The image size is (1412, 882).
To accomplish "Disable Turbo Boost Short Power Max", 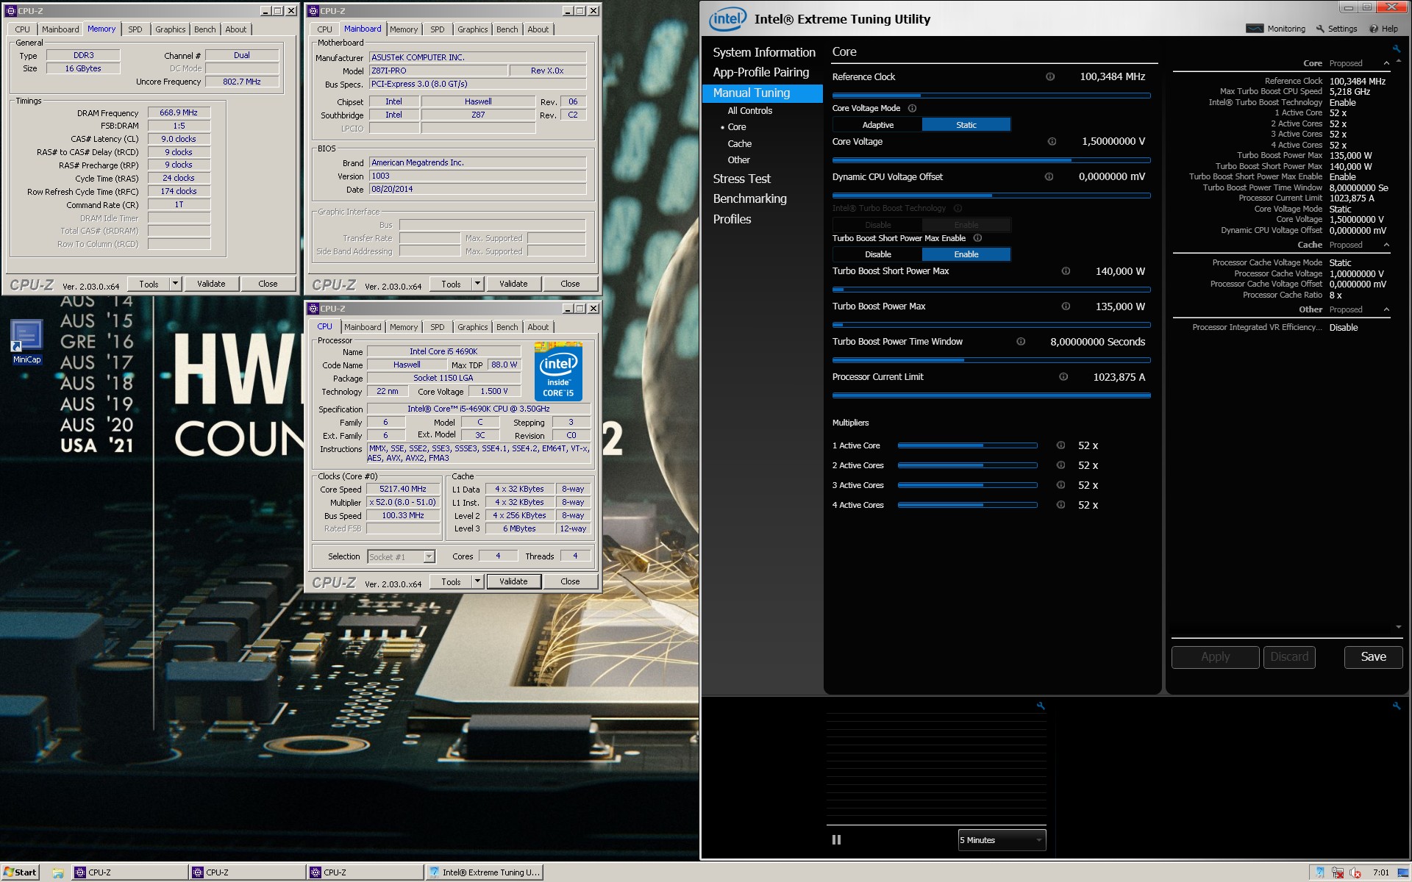I will click(877, 254).
